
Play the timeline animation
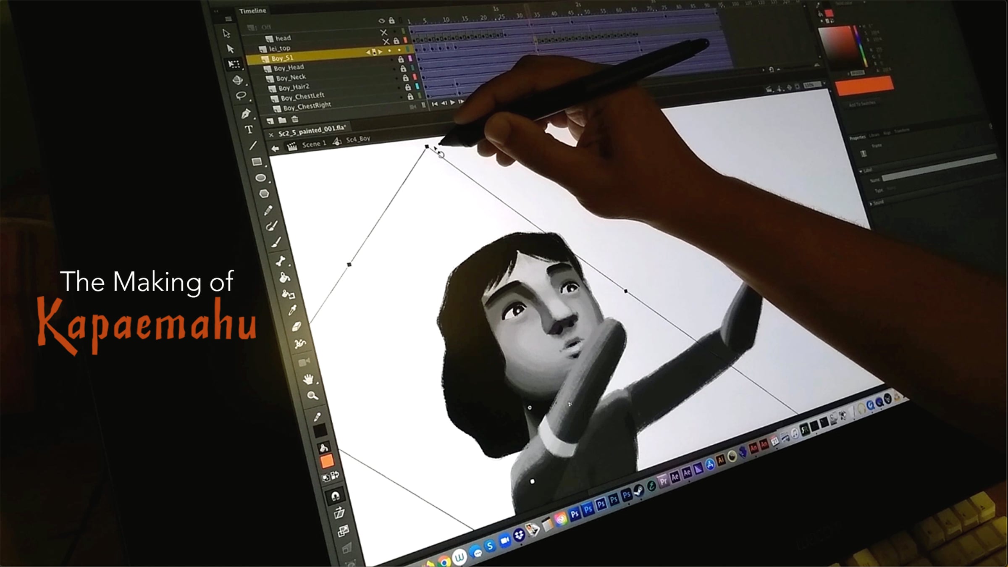tap(452, 102)
